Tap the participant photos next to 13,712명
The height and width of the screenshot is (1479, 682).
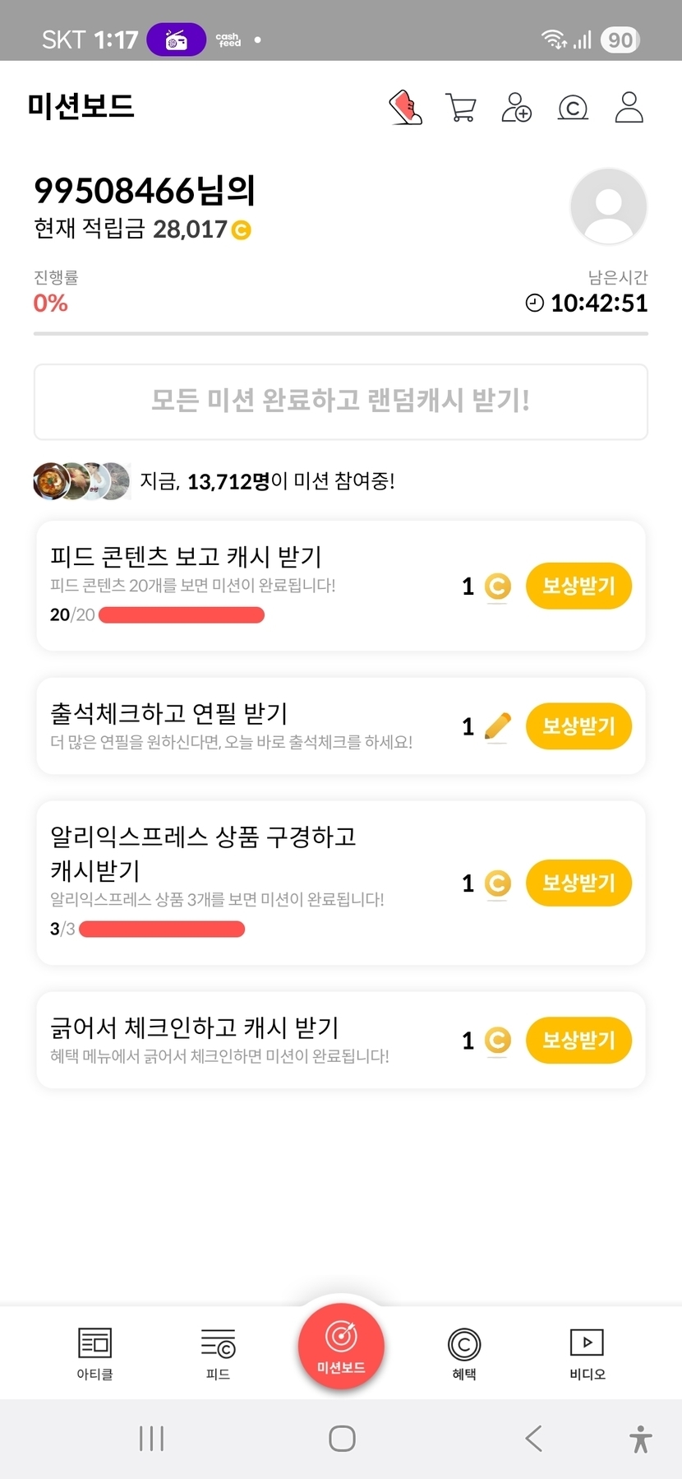[x=81, y=481]
